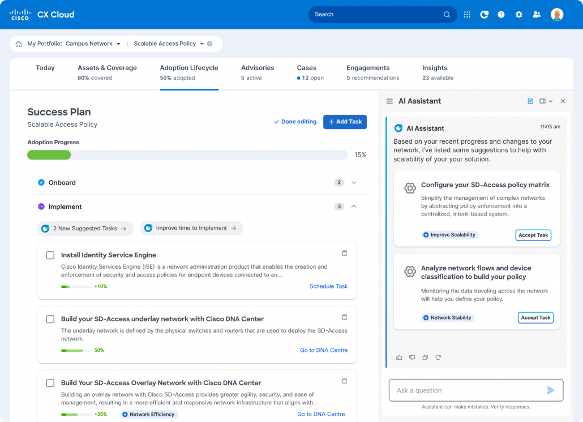Collapse the Implement section
Image resolution: width=583 pixels, height=422 pixels.
(354, 206)
